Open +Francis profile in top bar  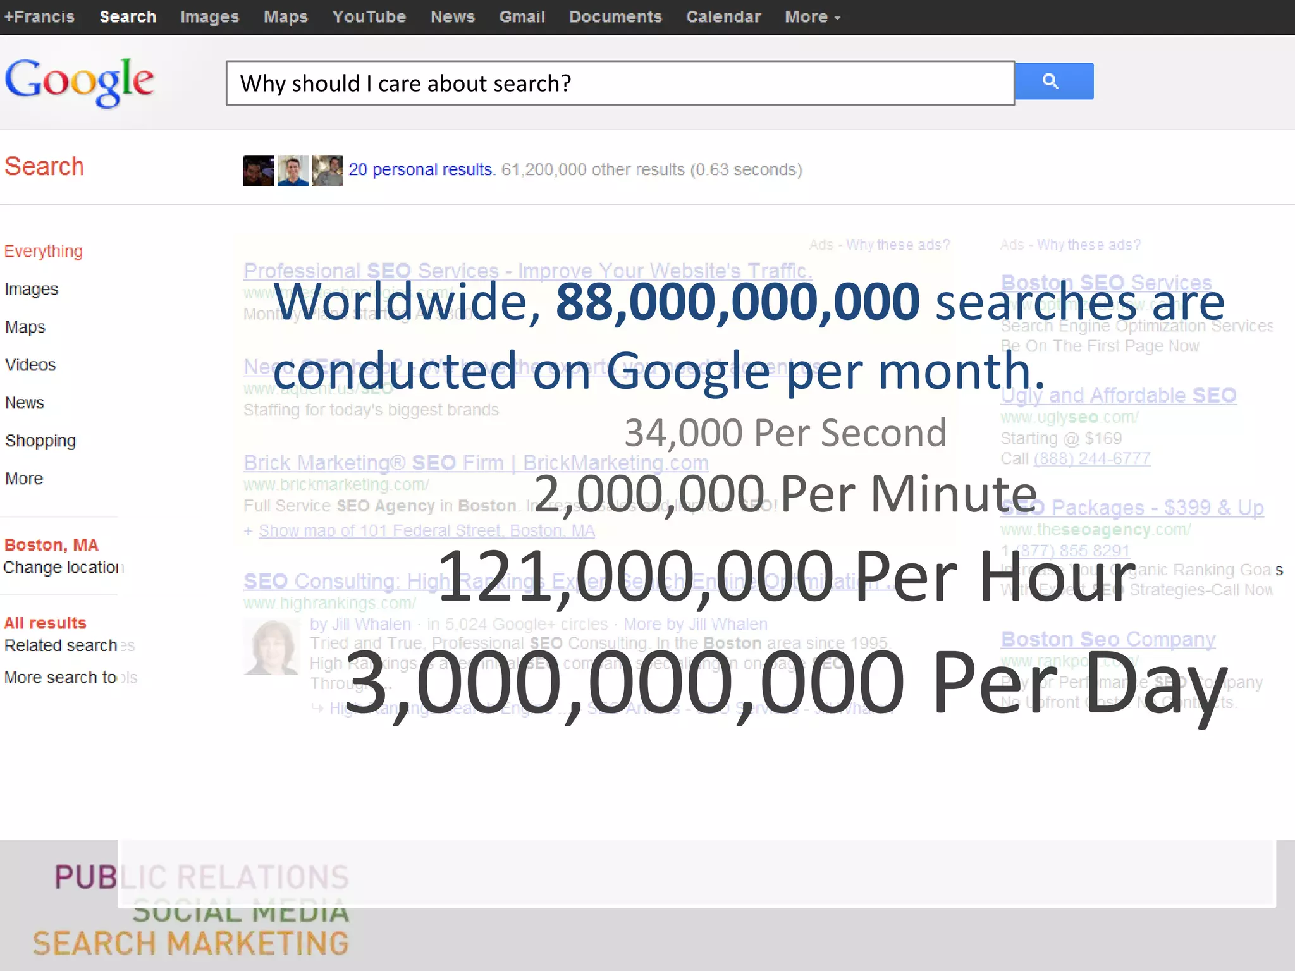(x=40, y=17)
